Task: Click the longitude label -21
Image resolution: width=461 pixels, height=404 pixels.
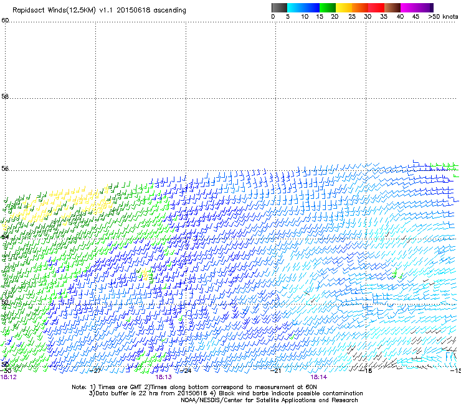Action: tap(275, 371)
